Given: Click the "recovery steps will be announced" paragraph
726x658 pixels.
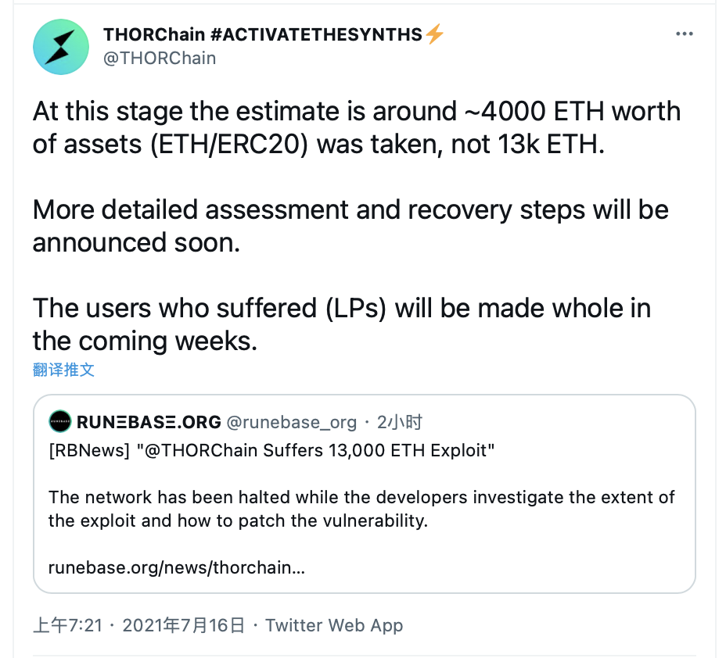Looking at the screenshot, I should [x=350, y=226].
